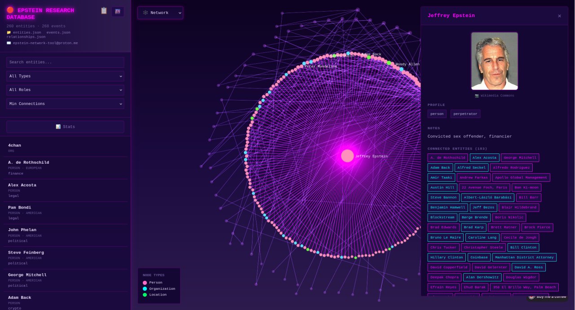Open connected entity Hillary Clinton tag
Screen dimensions: 575x310
[447, 257]
